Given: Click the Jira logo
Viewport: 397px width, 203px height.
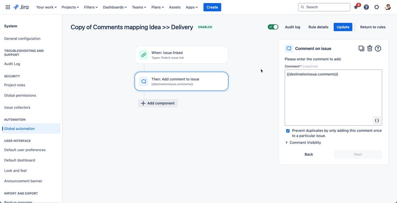Looking at the screenshot, I should (x=21, y=7).
